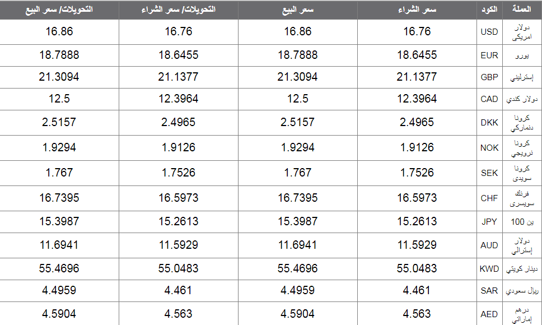The height and width of the screenshot is (325, 542).
Task: Click the AUD transfer sell rate 11.6941
Action: (59, 245)
